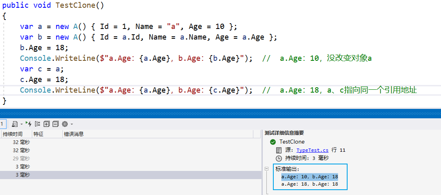Click the group-by hierarchy icon

coord(38,124)
